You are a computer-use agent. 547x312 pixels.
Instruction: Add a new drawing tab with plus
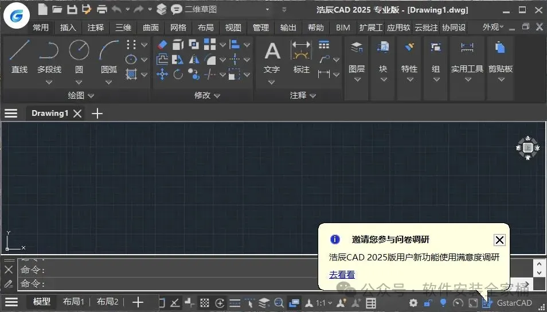click(x=97, y=114)
